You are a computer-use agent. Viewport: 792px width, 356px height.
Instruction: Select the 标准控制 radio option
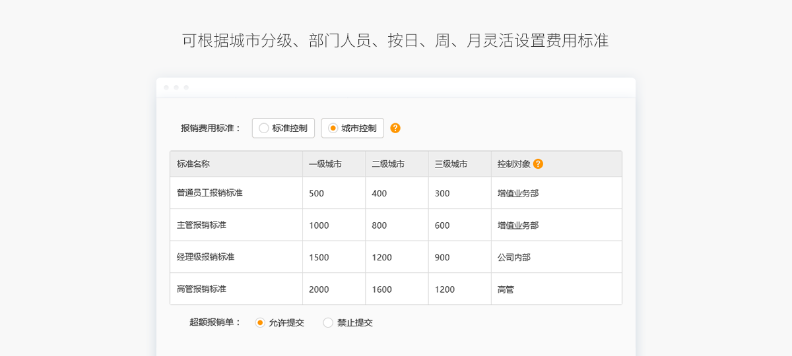tap(264, 128)
